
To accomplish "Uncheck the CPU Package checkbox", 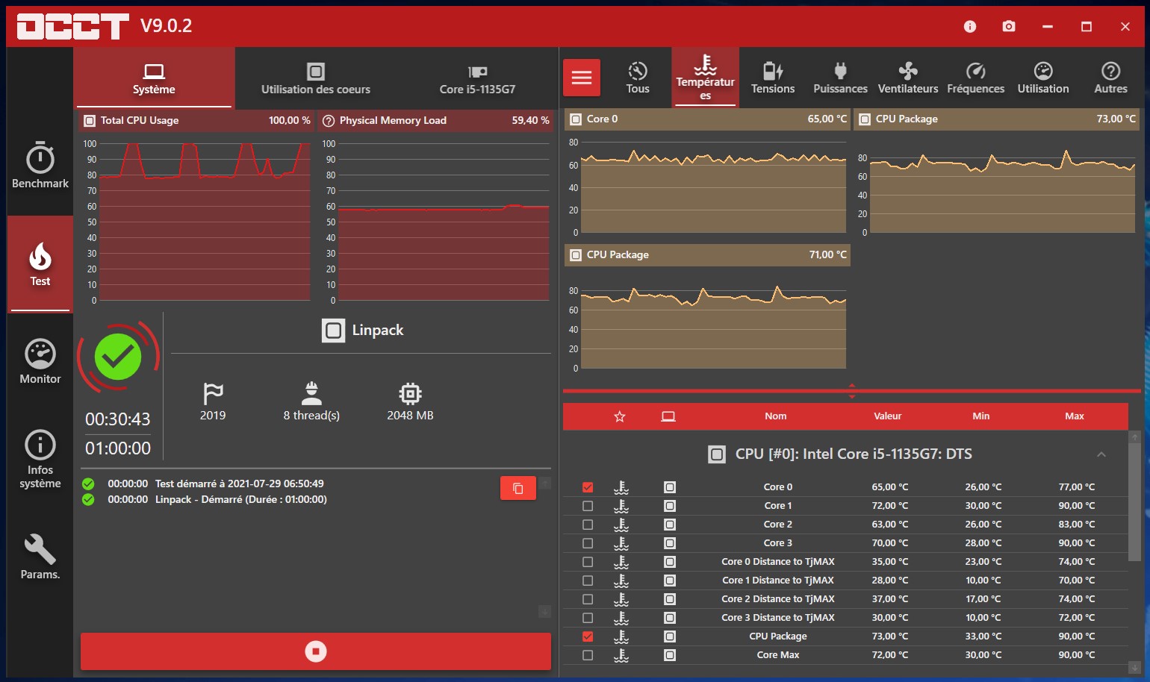I will [588, 636].
